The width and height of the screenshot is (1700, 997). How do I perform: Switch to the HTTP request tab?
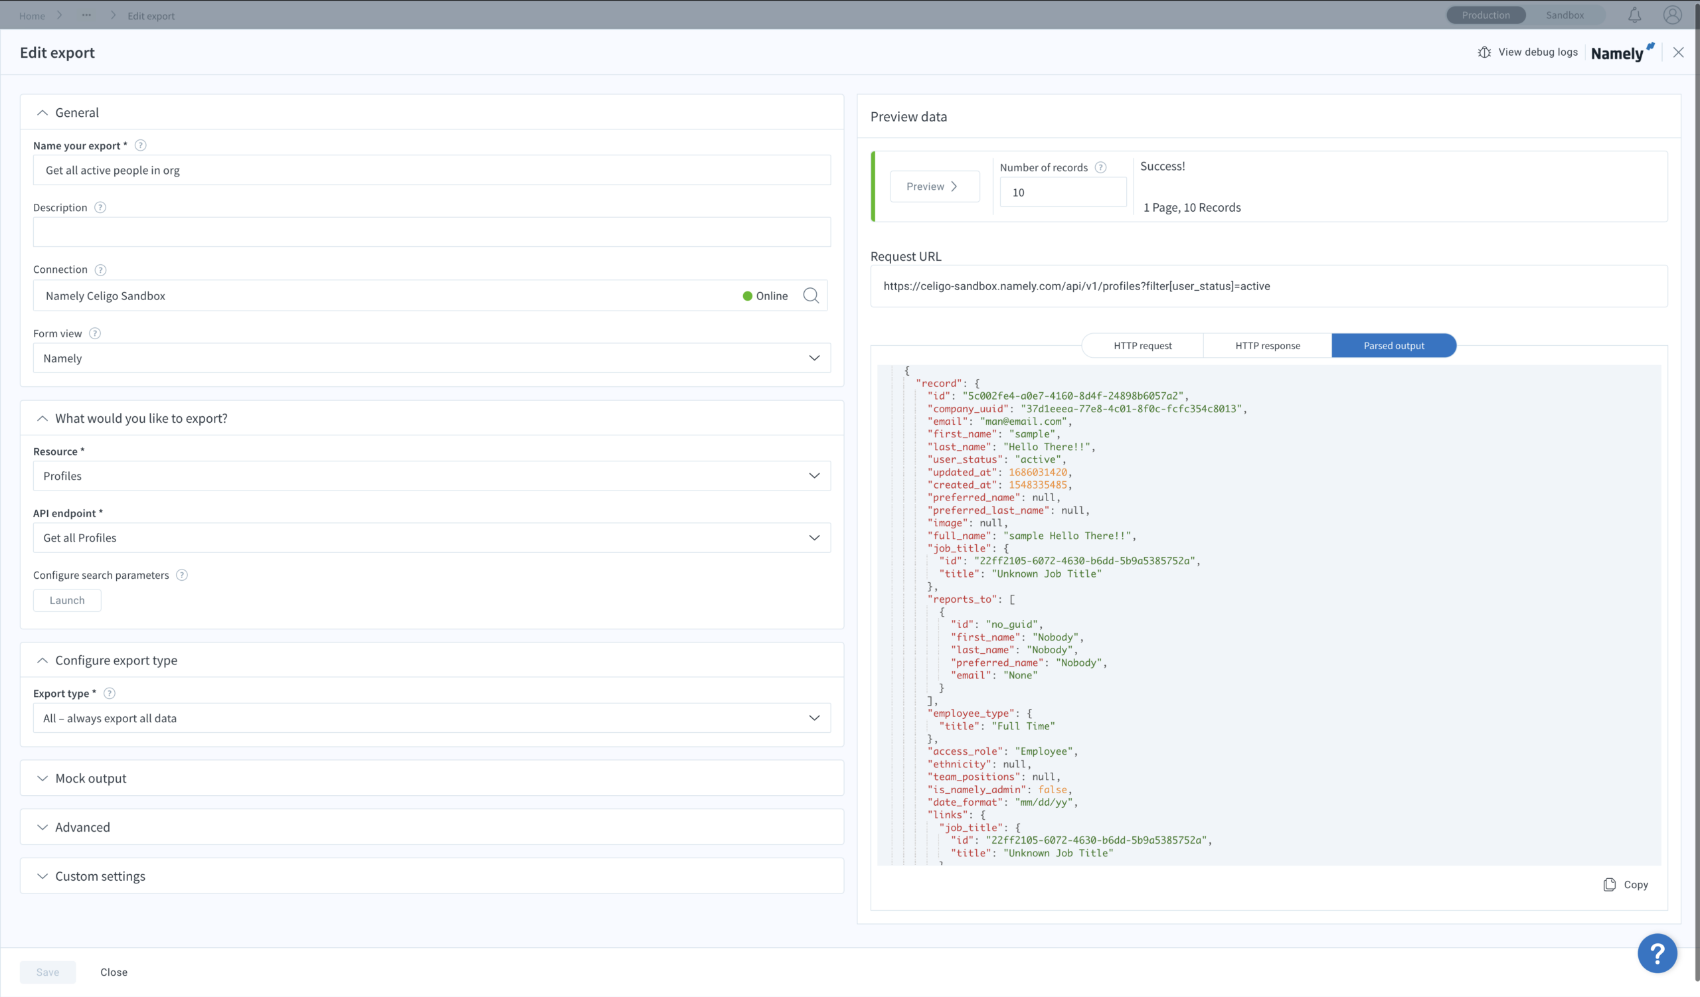[x=1142, y=346]
